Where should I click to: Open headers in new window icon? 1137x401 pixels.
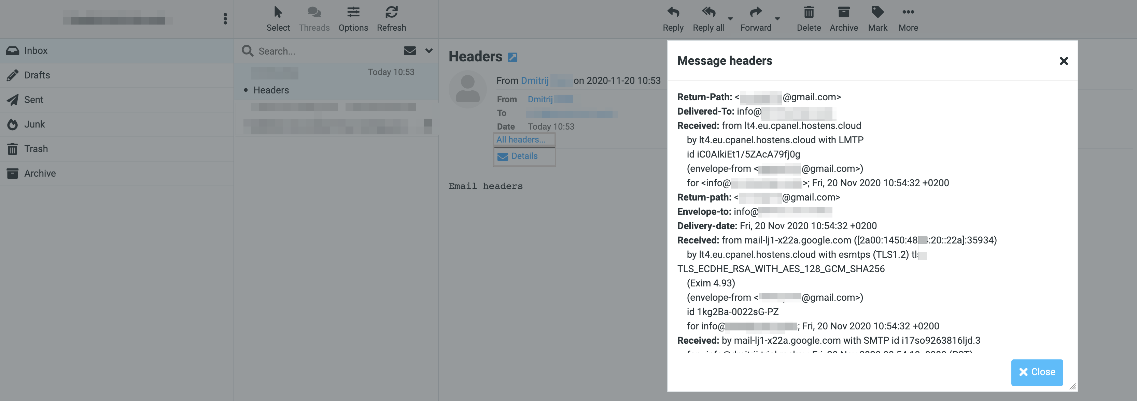point(513,57)
